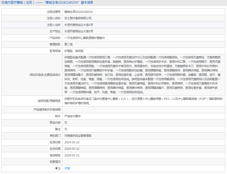Click the document icon before 境内医疗器械 title
This screenshot has width=227, height=174.
pos(3,3)
